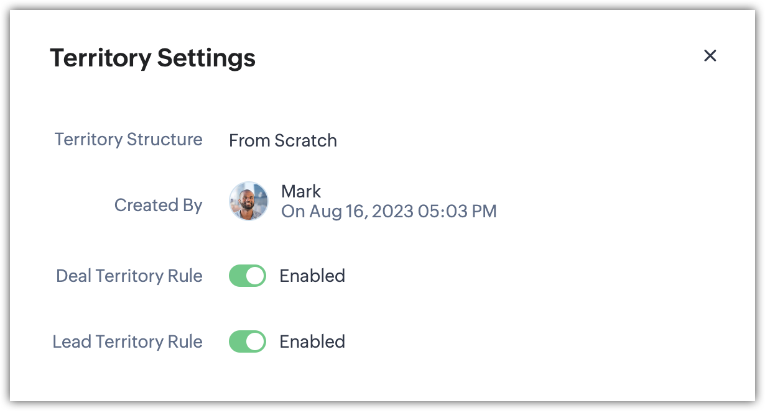Select the From Scratch structure value

click(282, 140)
